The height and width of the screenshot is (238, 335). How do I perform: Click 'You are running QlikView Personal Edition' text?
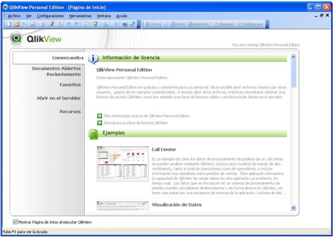click(x=266, y=45)
